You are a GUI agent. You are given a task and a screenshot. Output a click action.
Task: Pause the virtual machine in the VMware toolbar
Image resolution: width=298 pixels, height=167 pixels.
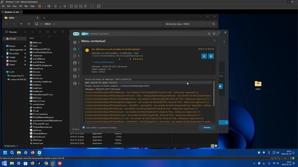(40, 6)
